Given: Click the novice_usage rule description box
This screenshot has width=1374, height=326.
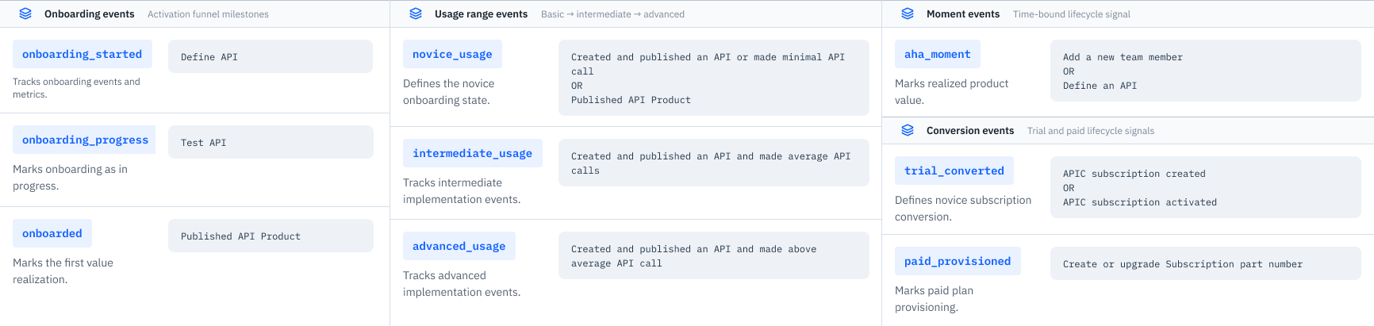Looking at the screenshot, I should coord(714,79).
